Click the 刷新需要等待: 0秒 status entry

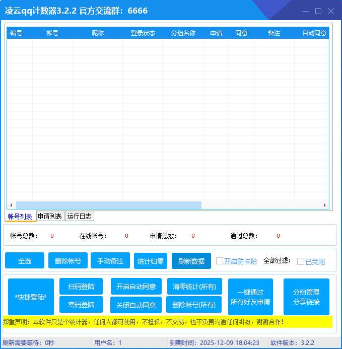[x=29, y=342]
